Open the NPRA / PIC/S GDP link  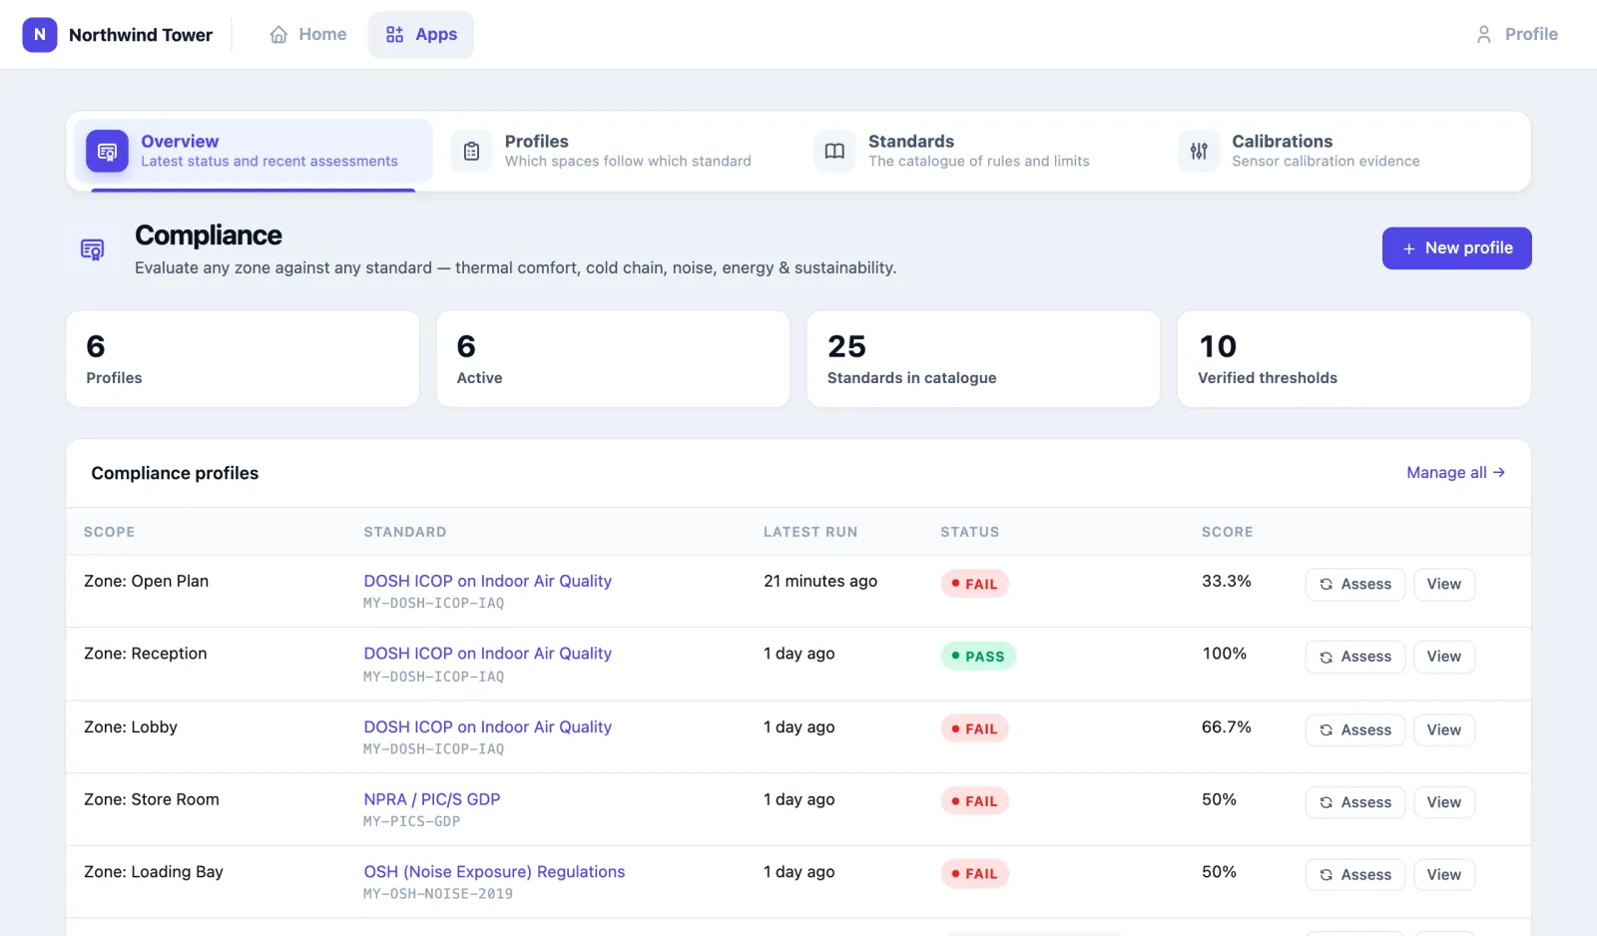[432, 799]
